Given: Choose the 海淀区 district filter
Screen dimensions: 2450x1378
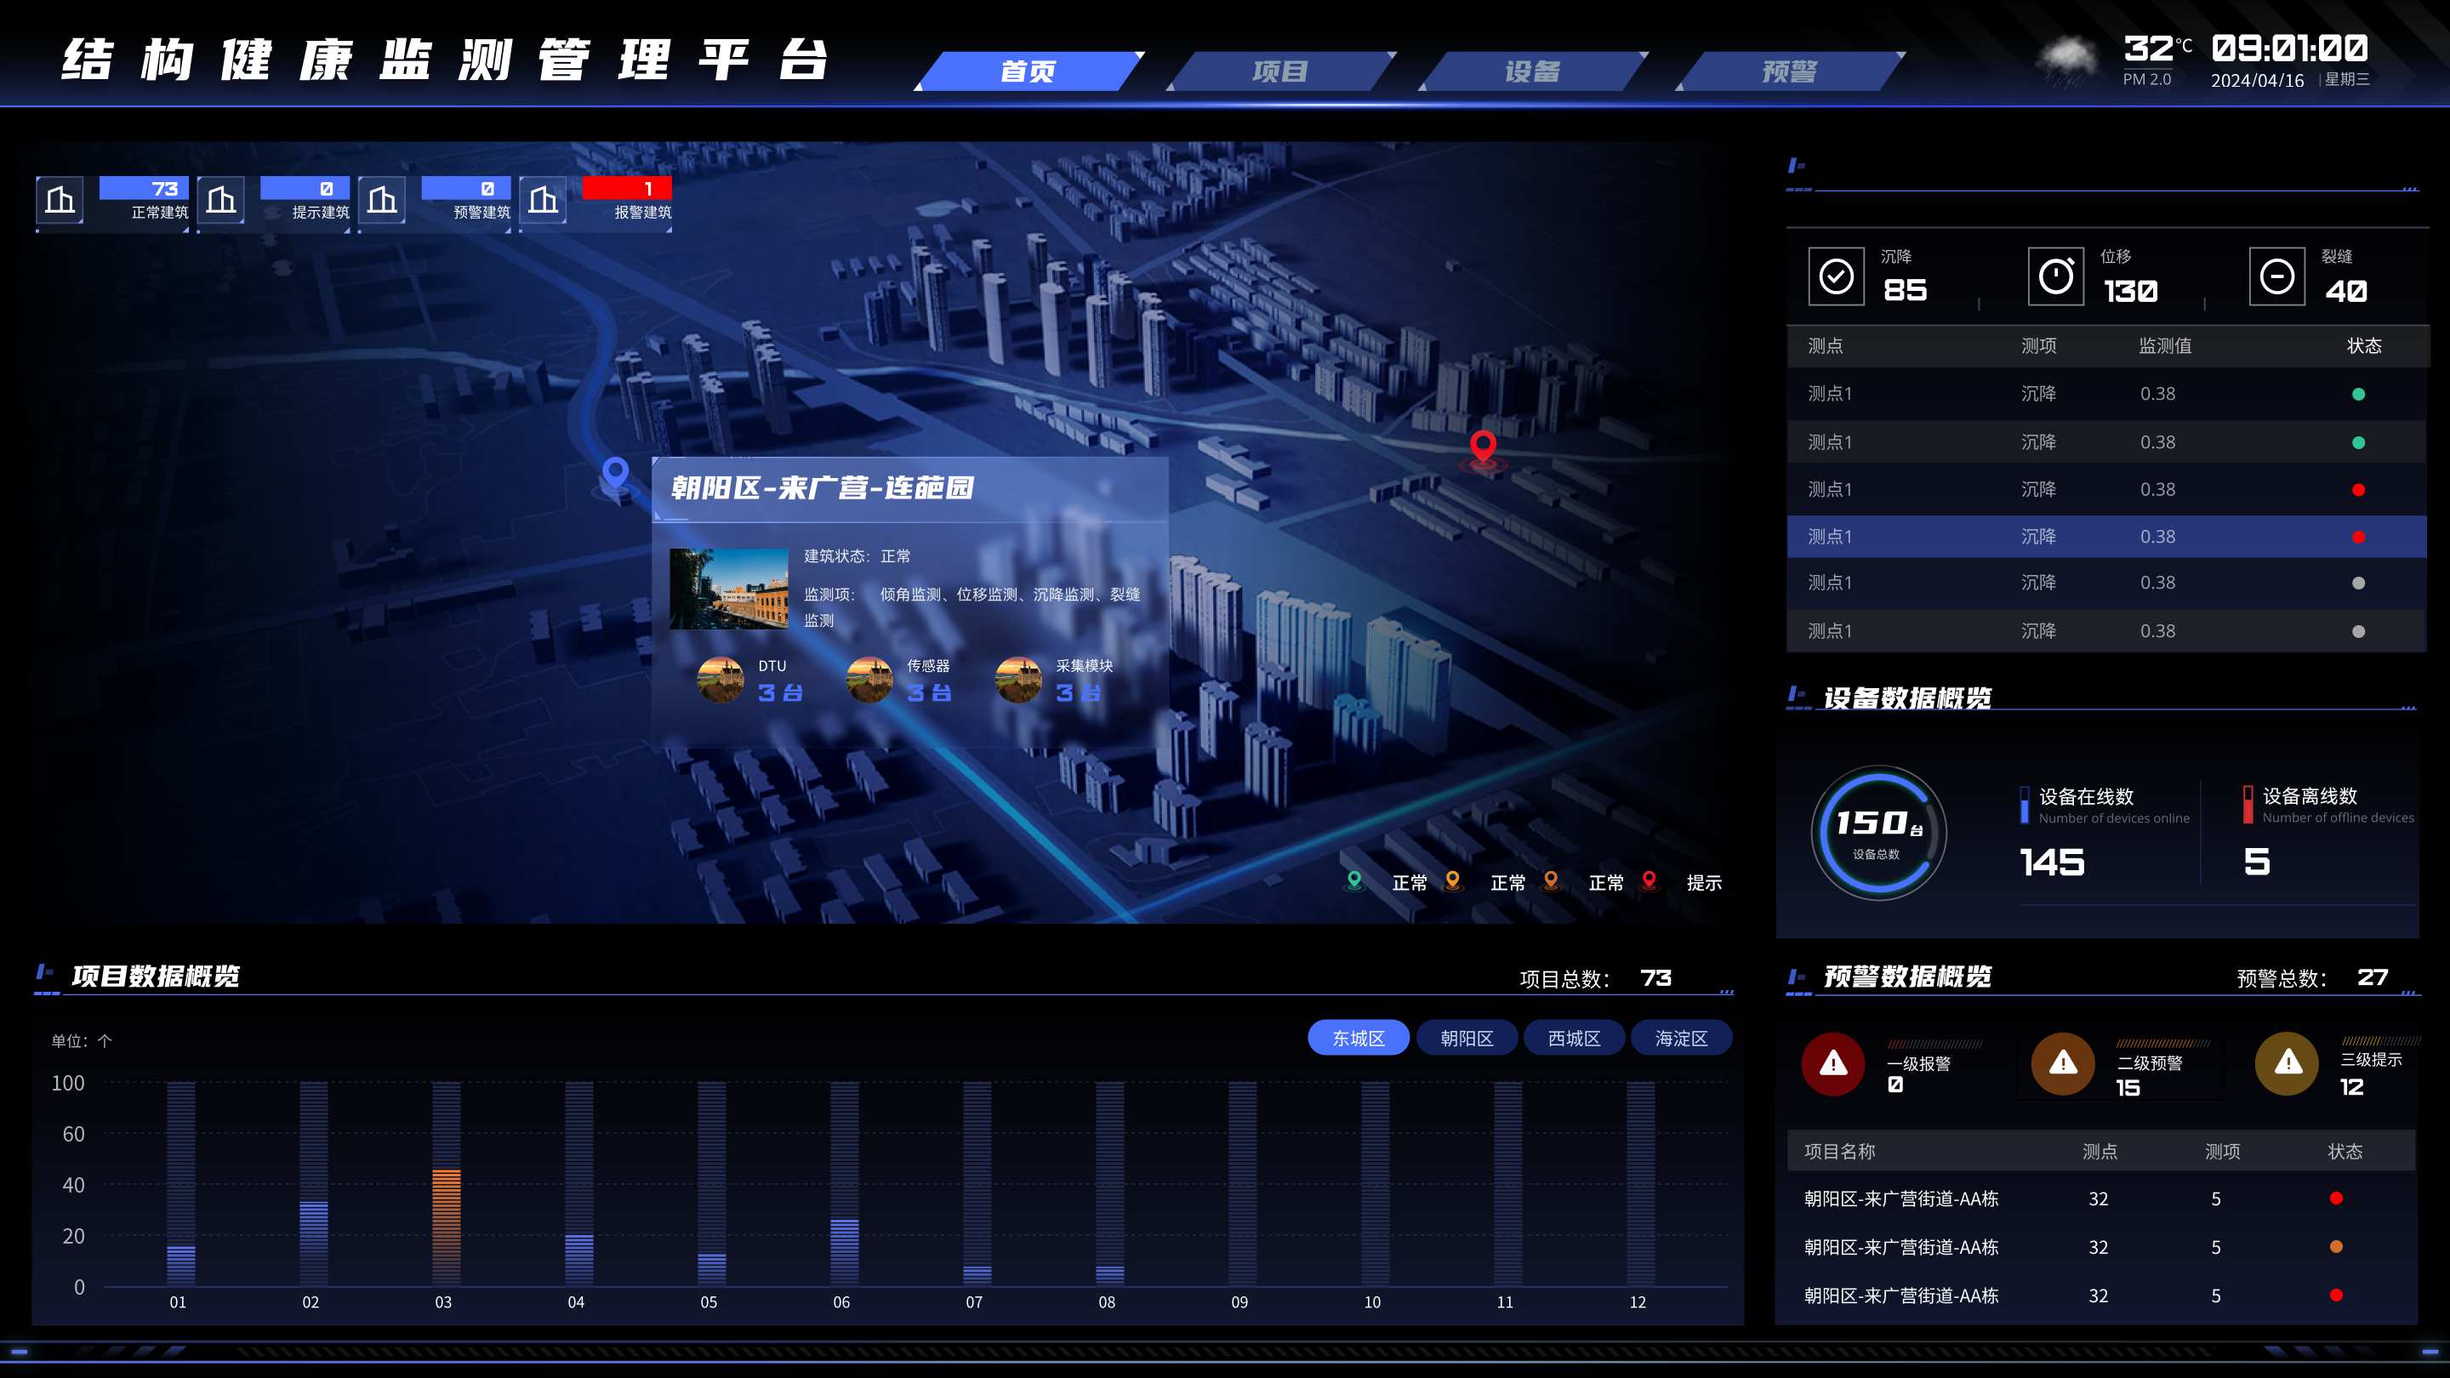Looking at the screenshot, I should click(1682, 1038).
